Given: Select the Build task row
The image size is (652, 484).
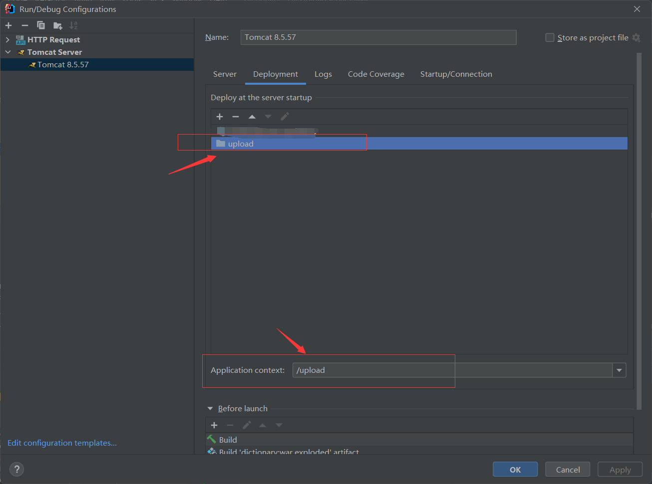Looking at the screenshot, I should 419,440.
